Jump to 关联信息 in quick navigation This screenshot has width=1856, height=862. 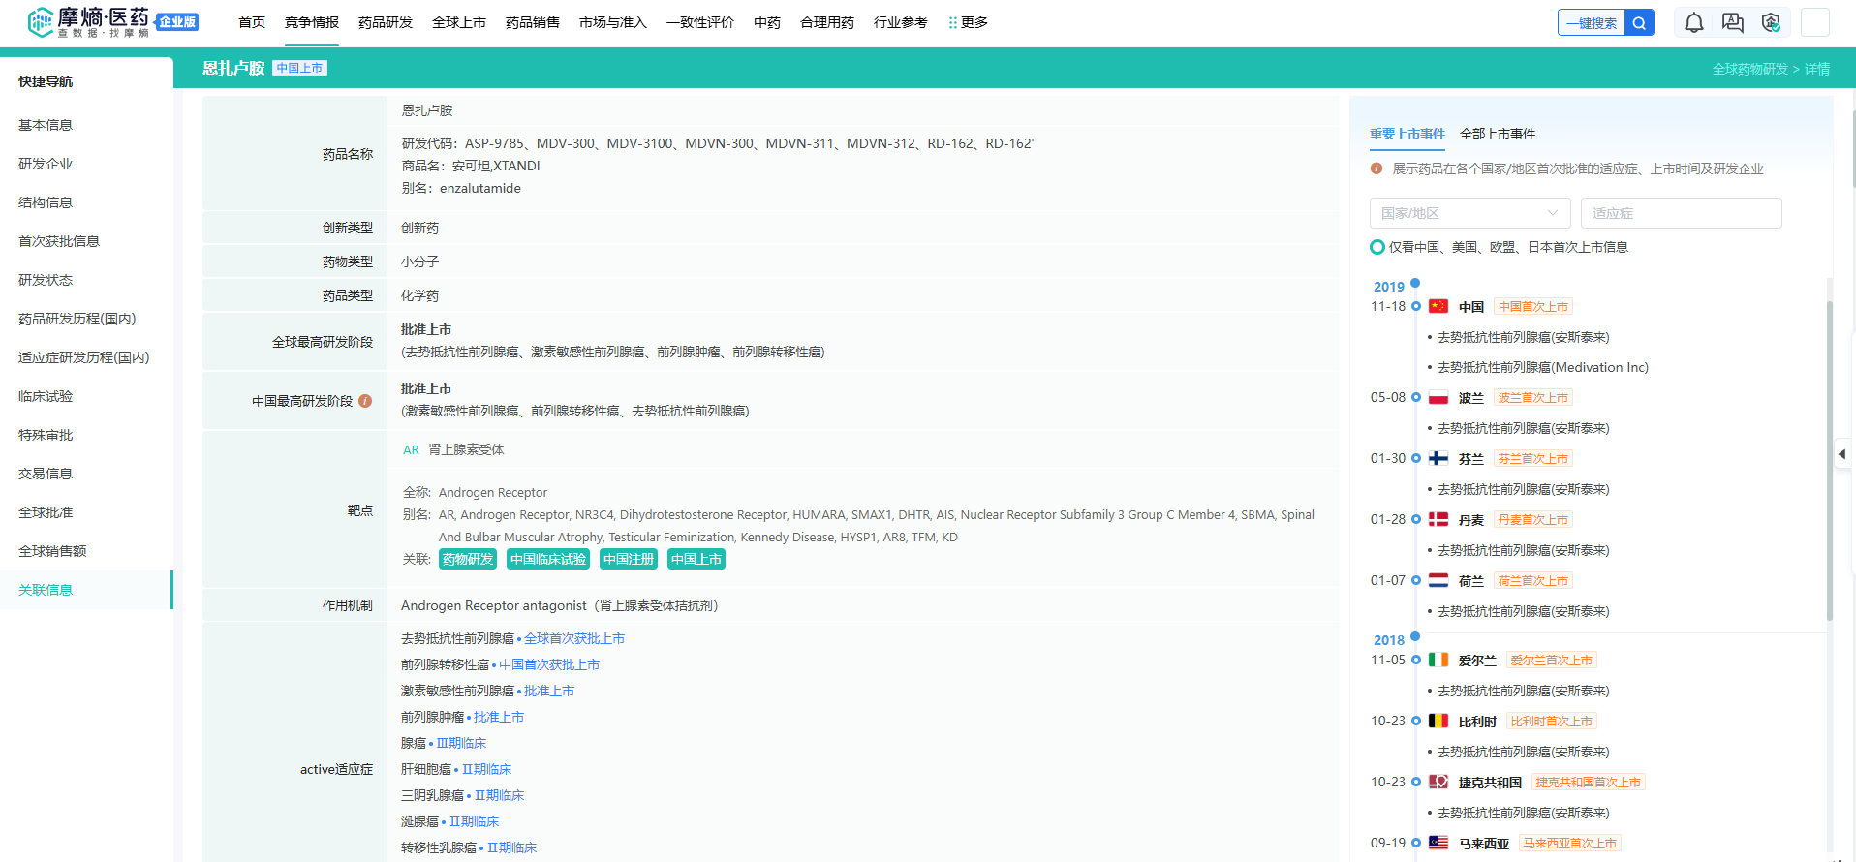(x=46, y=590)
